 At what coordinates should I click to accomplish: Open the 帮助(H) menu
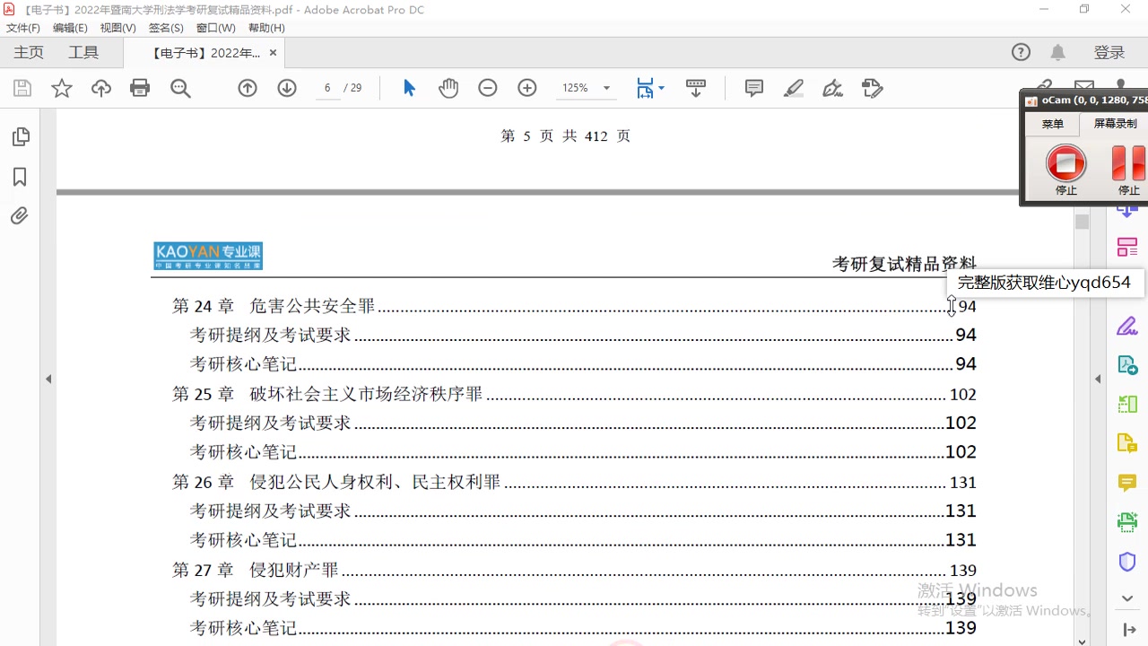click(266, 28)
